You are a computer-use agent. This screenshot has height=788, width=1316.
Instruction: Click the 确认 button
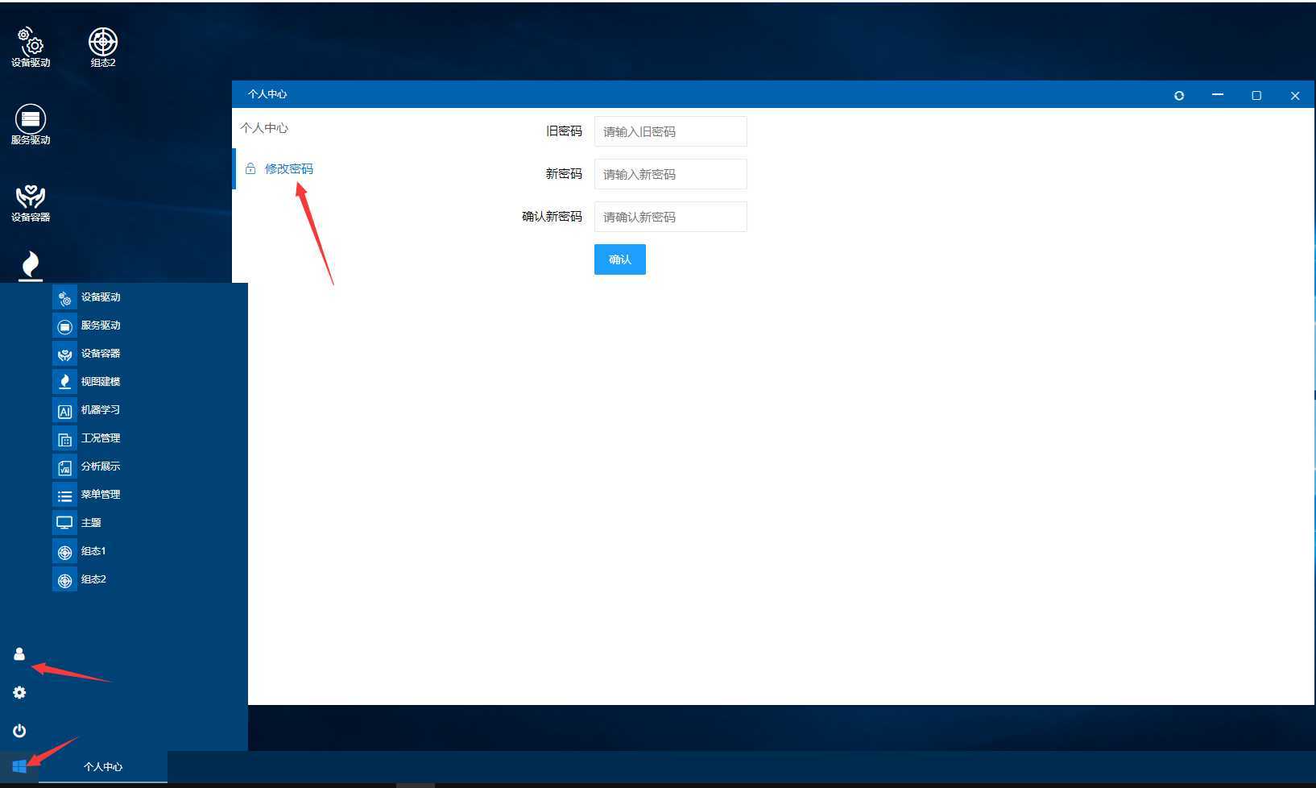(620, 259)
